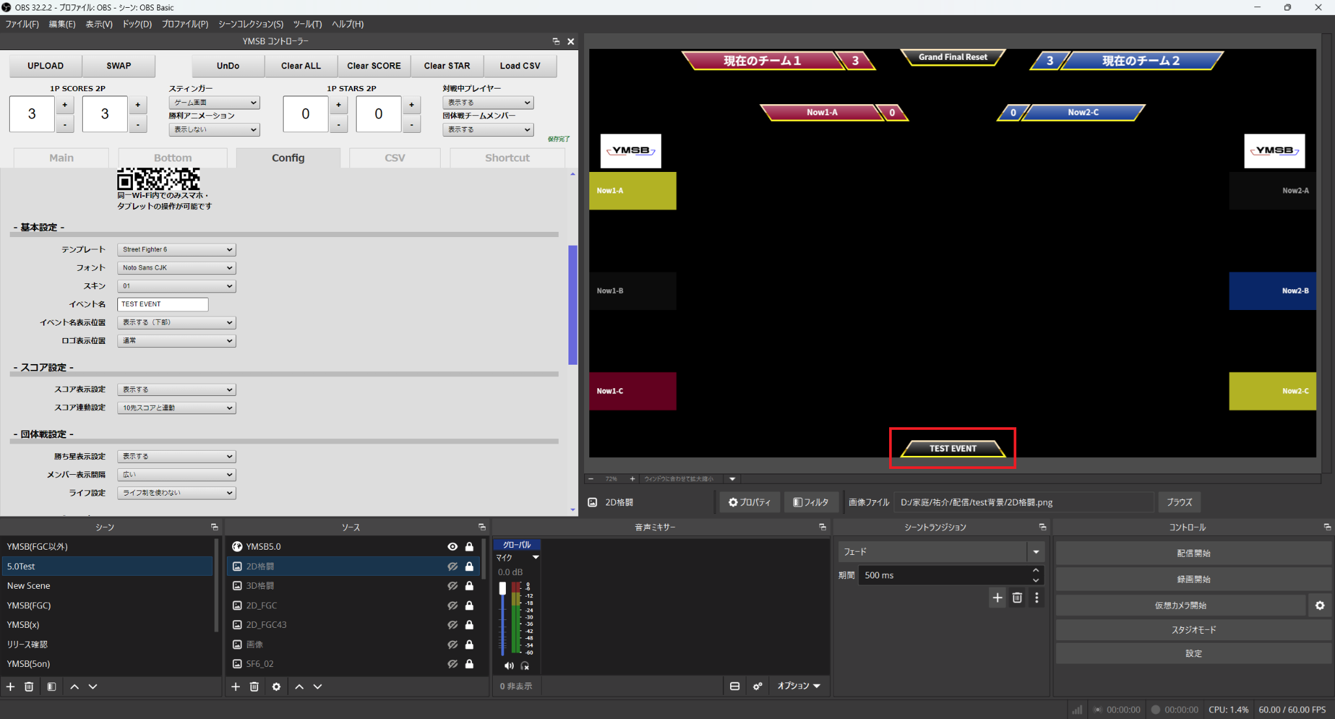Adjust the Mic volume fader

coord(503,589)
